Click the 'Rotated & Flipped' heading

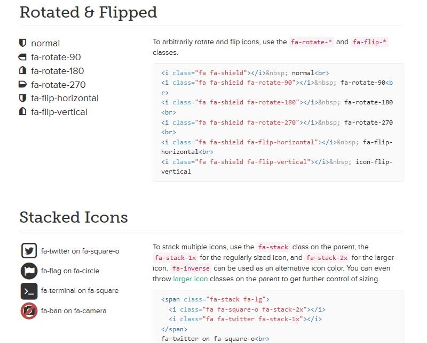coord(88,12)
